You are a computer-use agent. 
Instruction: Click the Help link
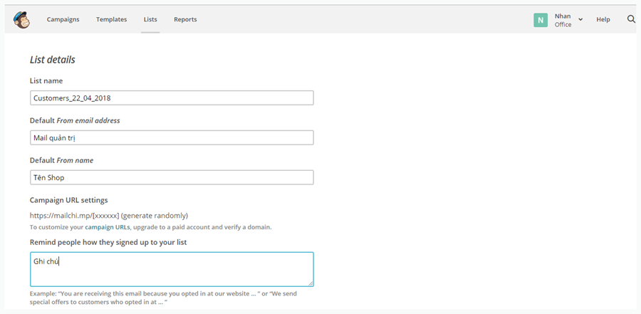(x=603, y=19)
